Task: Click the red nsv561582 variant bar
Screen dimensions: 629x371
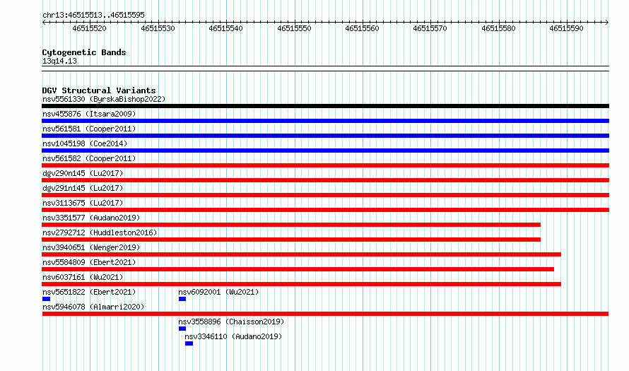Action: [x=325, y=165]
